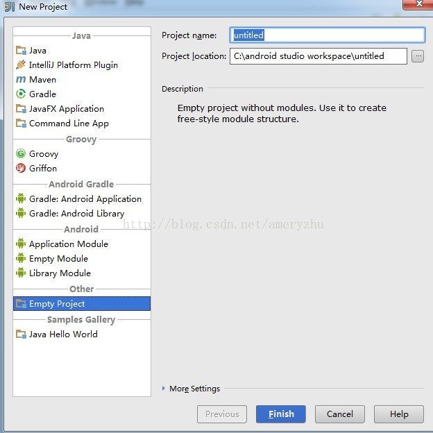Click the IntelliJ Platform Plugin plug icon
433x433 pixels.
pyautogui.click(x=21, y=65)
